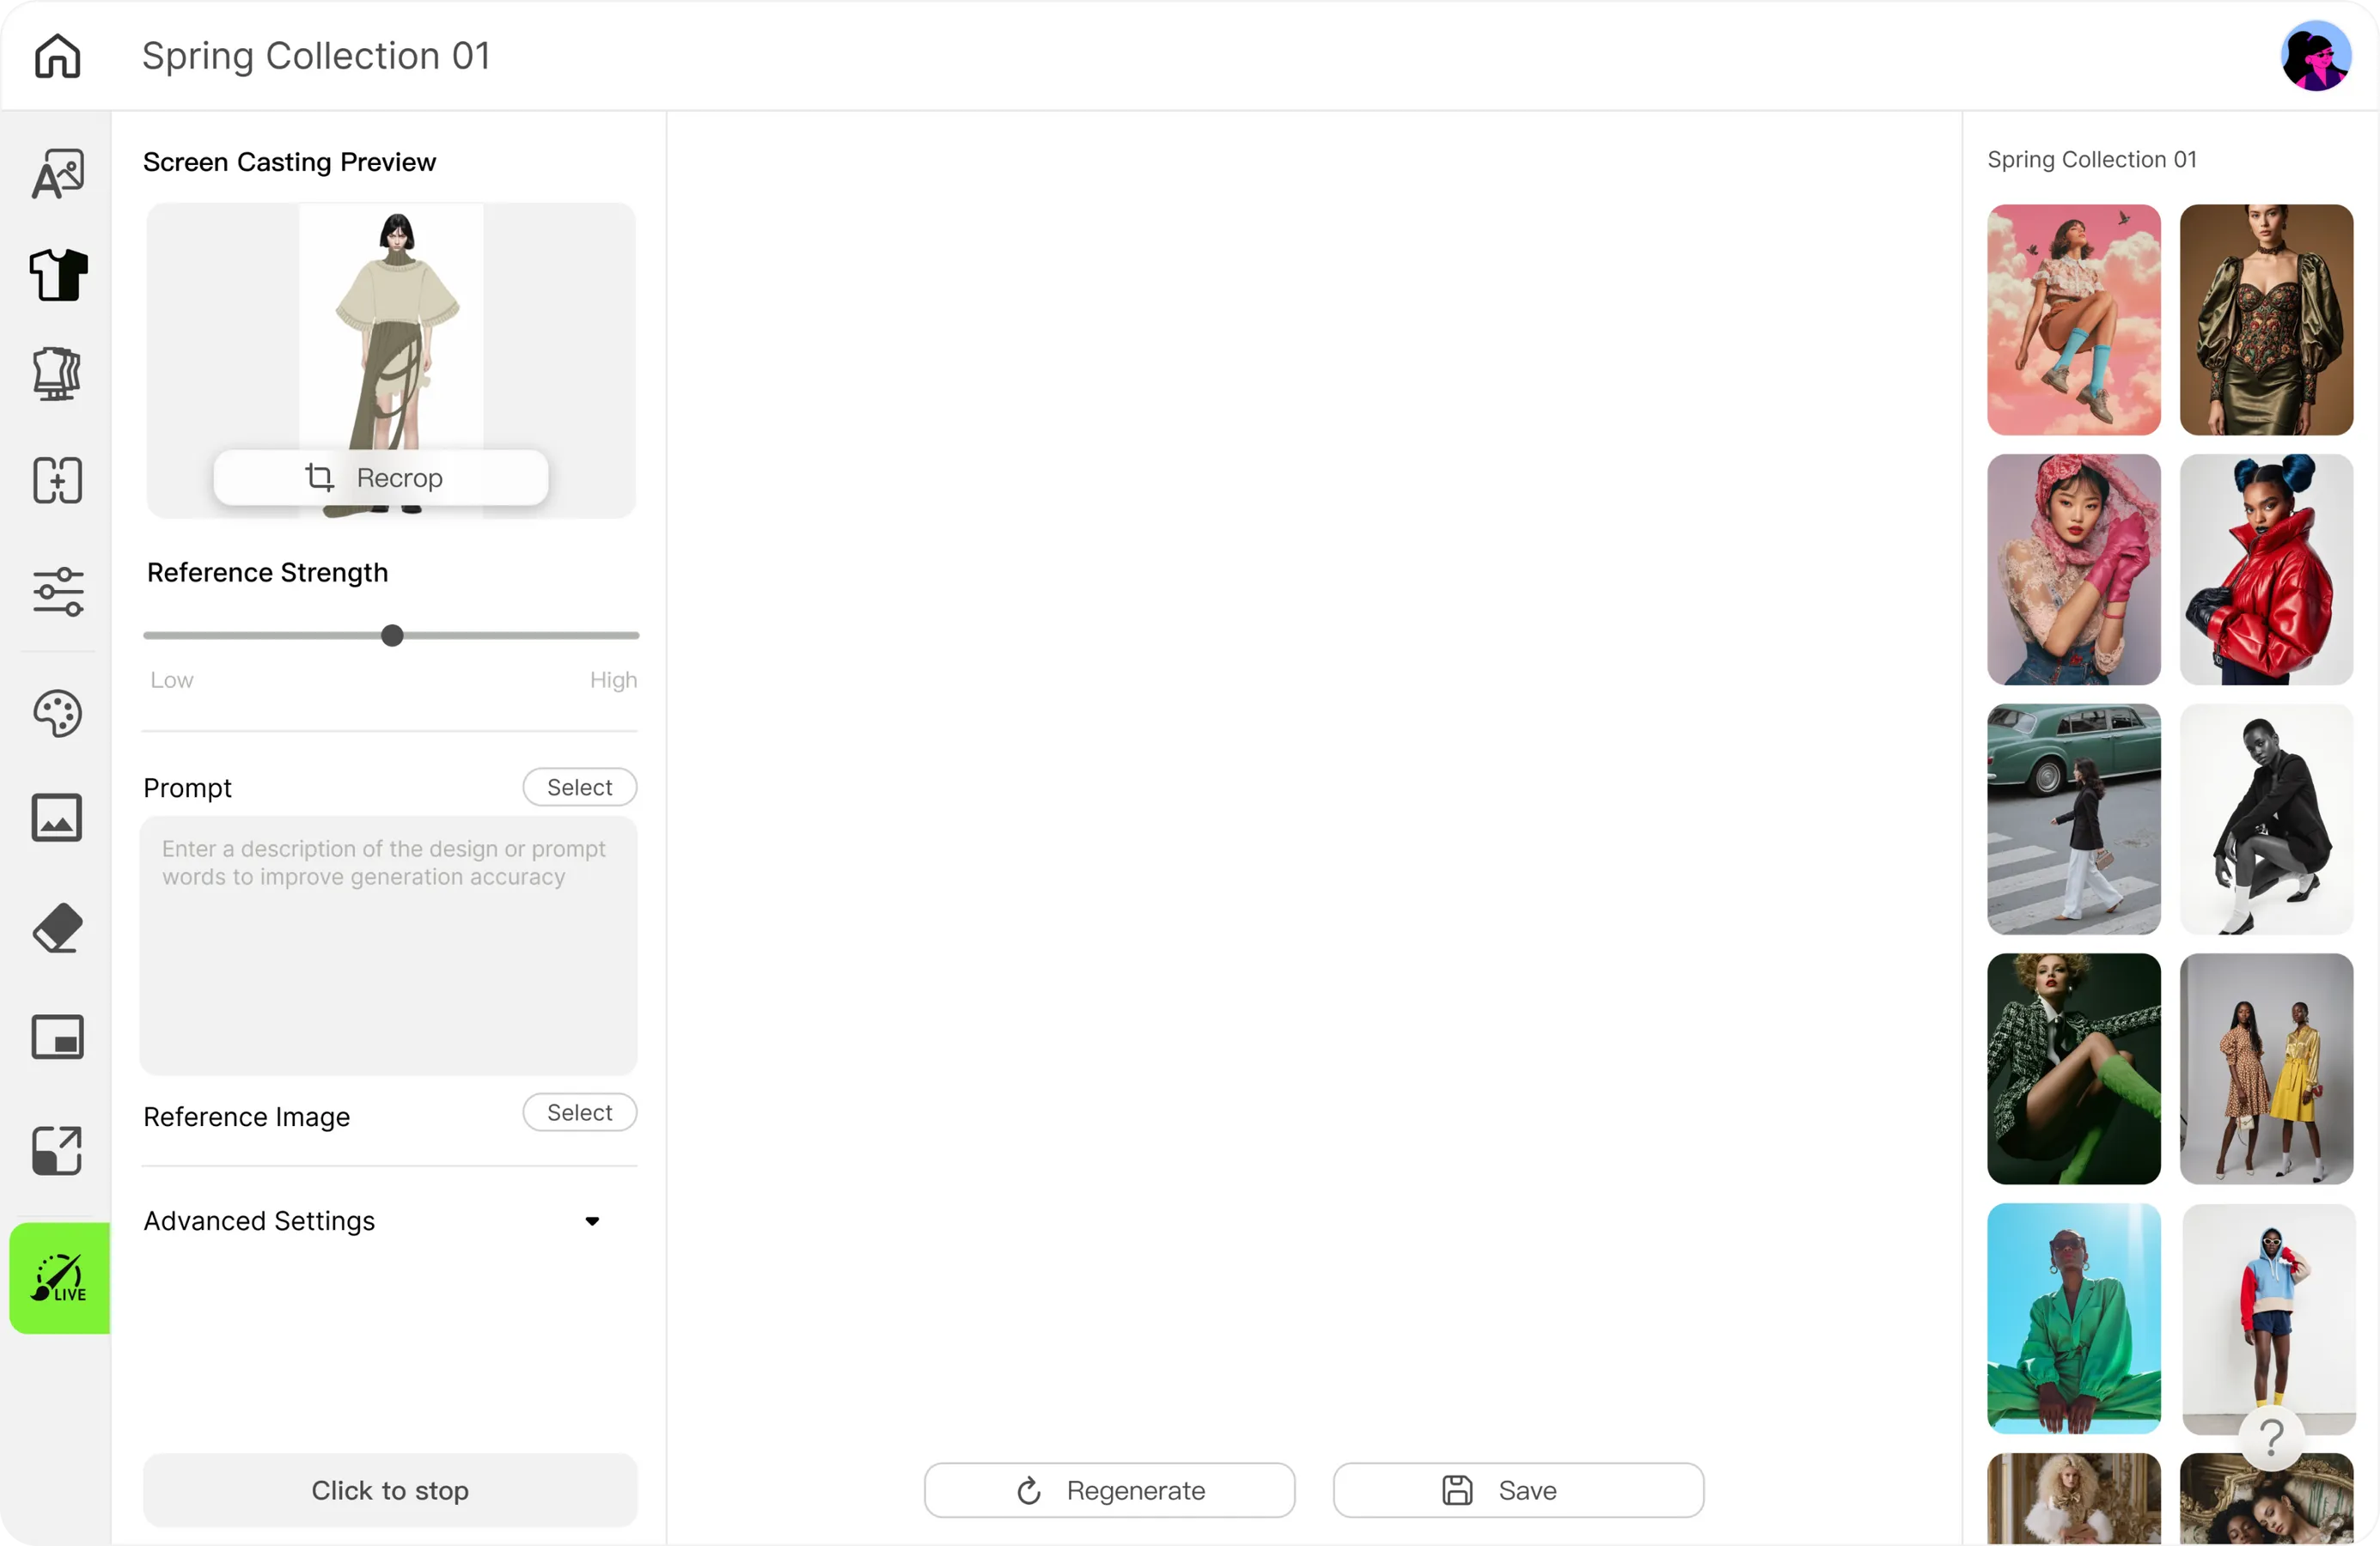Open the color palette tool
This screenshot has width=2380, height=1546.
coord(57,714)
